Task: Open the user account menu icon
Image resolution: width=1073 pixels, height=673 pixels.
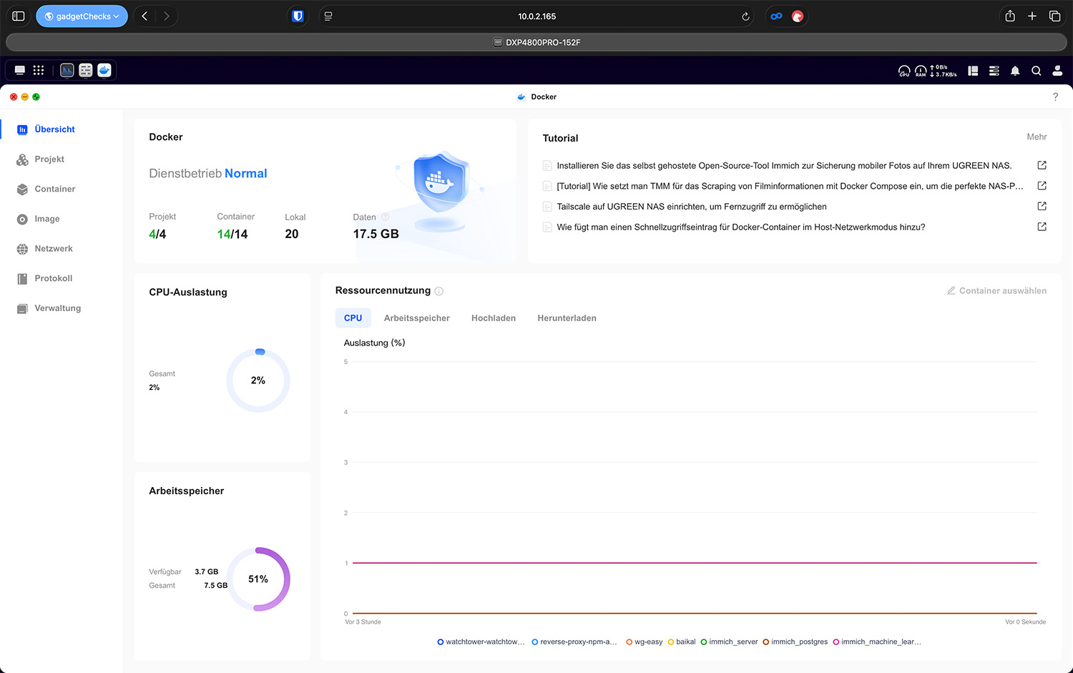Action: (x=1057, y=71)
